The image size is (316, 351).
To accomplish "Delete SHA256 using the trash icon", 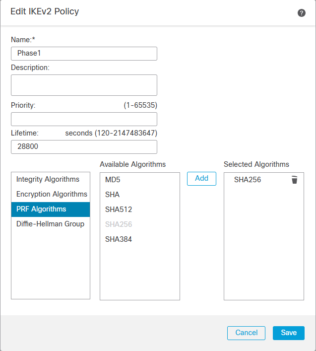I will (295, 180).
